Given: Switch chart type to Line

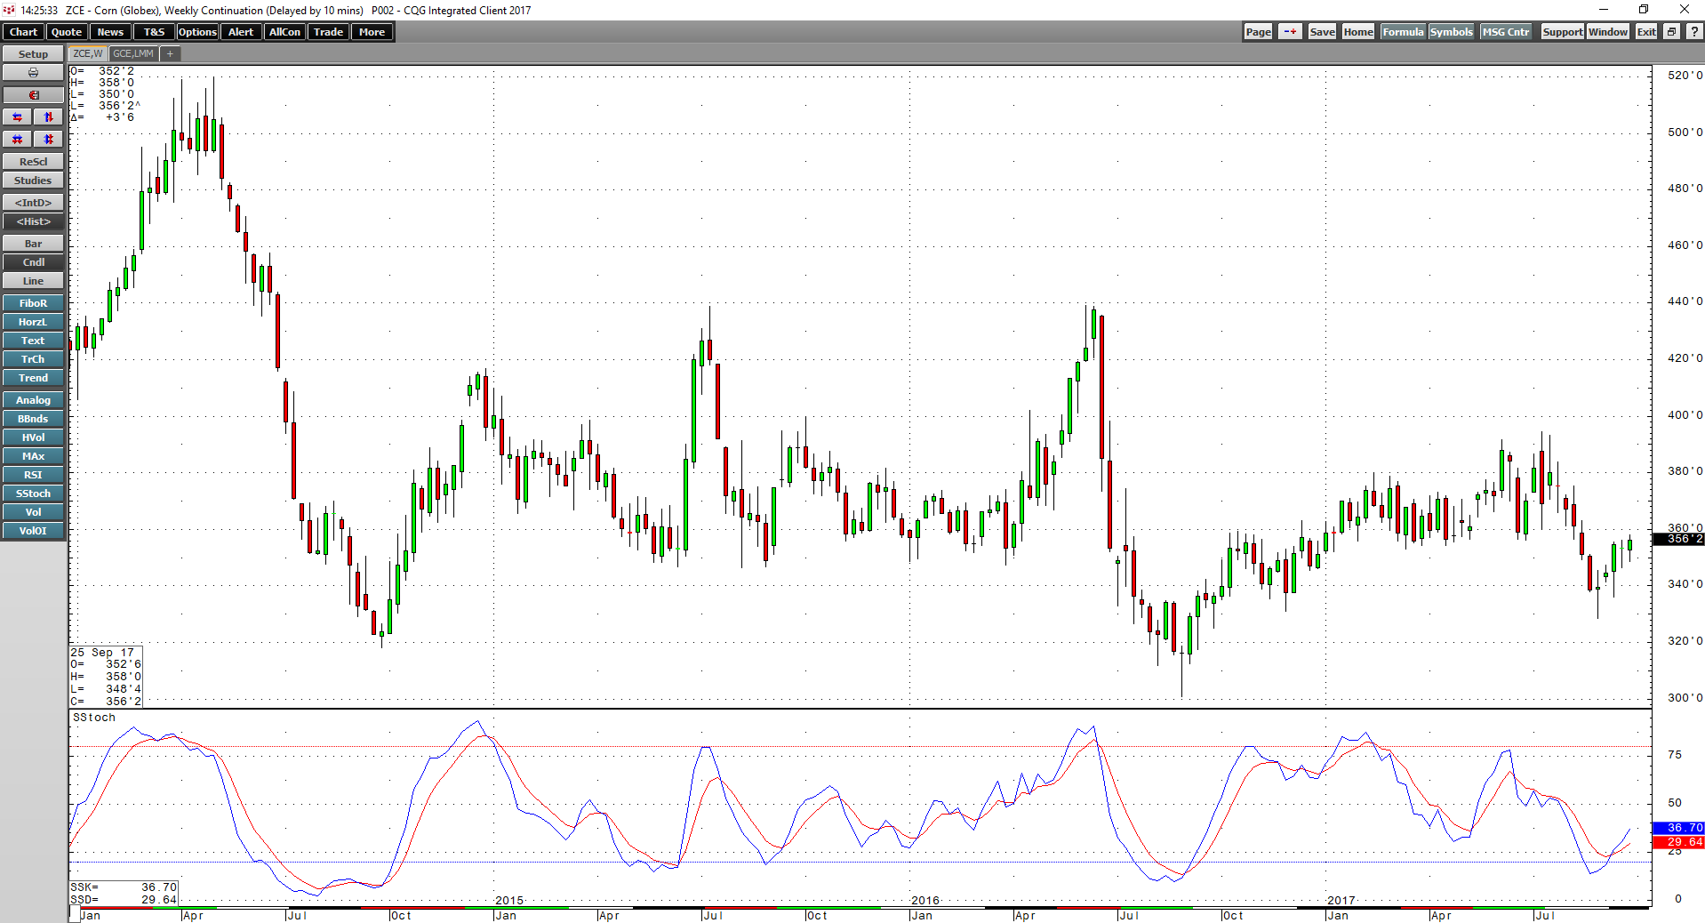Looking at the screenshot, I should pyautogui.click(x=33, y=281).
